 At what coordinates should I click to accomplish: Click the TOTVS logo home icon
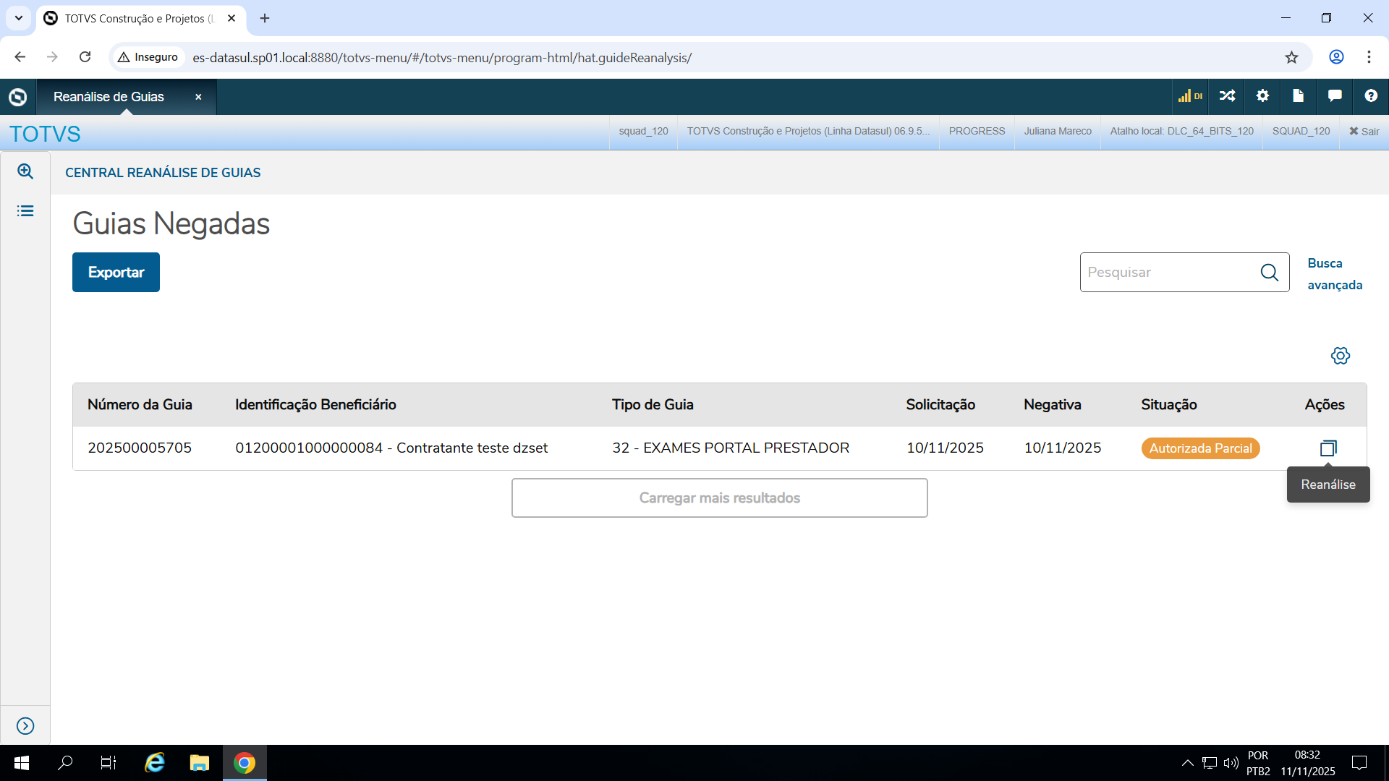point(18,97)
